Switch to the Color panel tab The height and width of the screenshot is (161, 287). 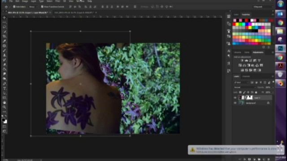point(236,14)
